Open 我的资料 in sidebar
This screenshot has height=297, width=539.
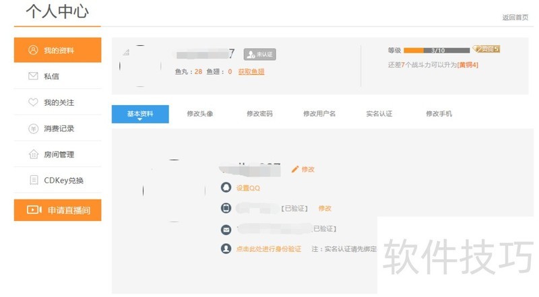tap(57, 51)
